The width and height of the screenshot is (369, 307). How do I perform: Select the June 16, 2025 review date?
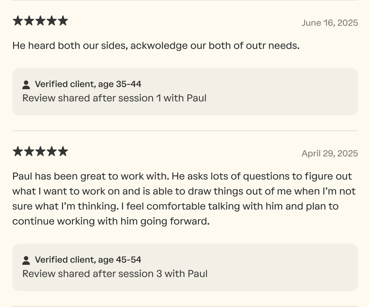[330, 23]
